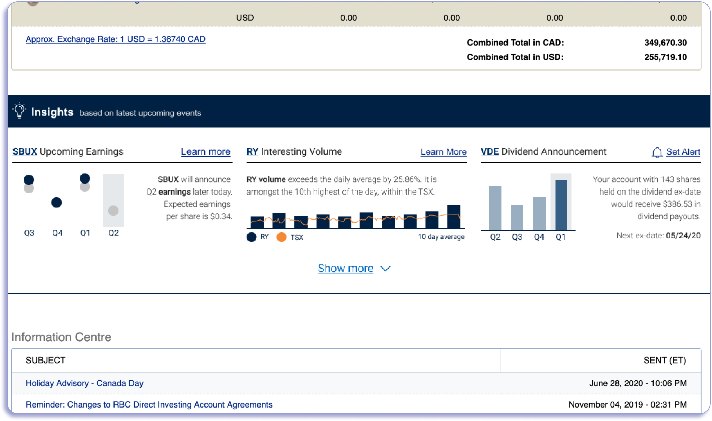Open SBUX Learn more link
This screenshot has height=421, width=712.
(206, 152)
